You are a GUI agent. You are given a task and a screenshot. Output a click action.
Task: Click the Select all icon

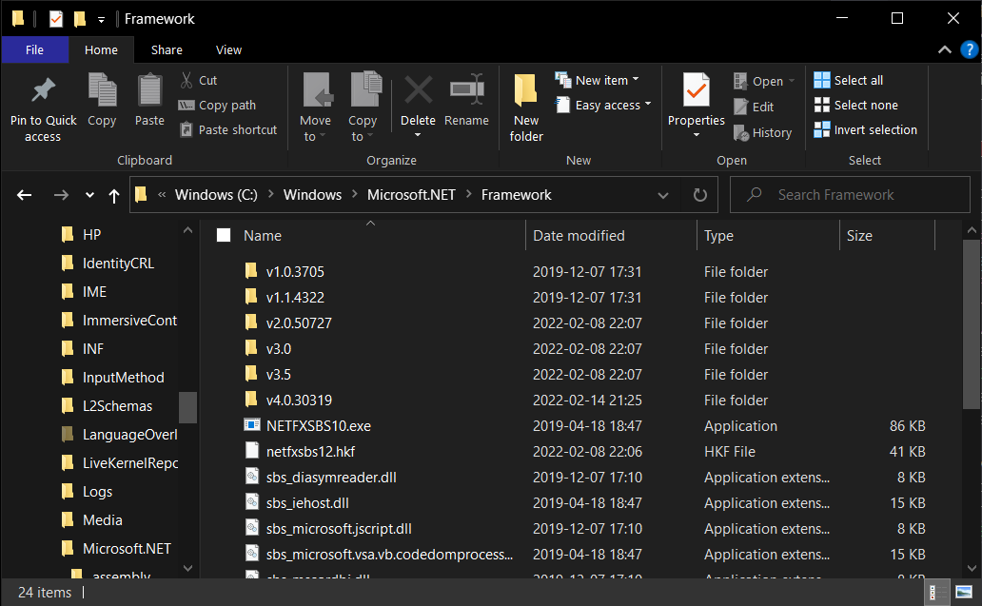point(822,80)
